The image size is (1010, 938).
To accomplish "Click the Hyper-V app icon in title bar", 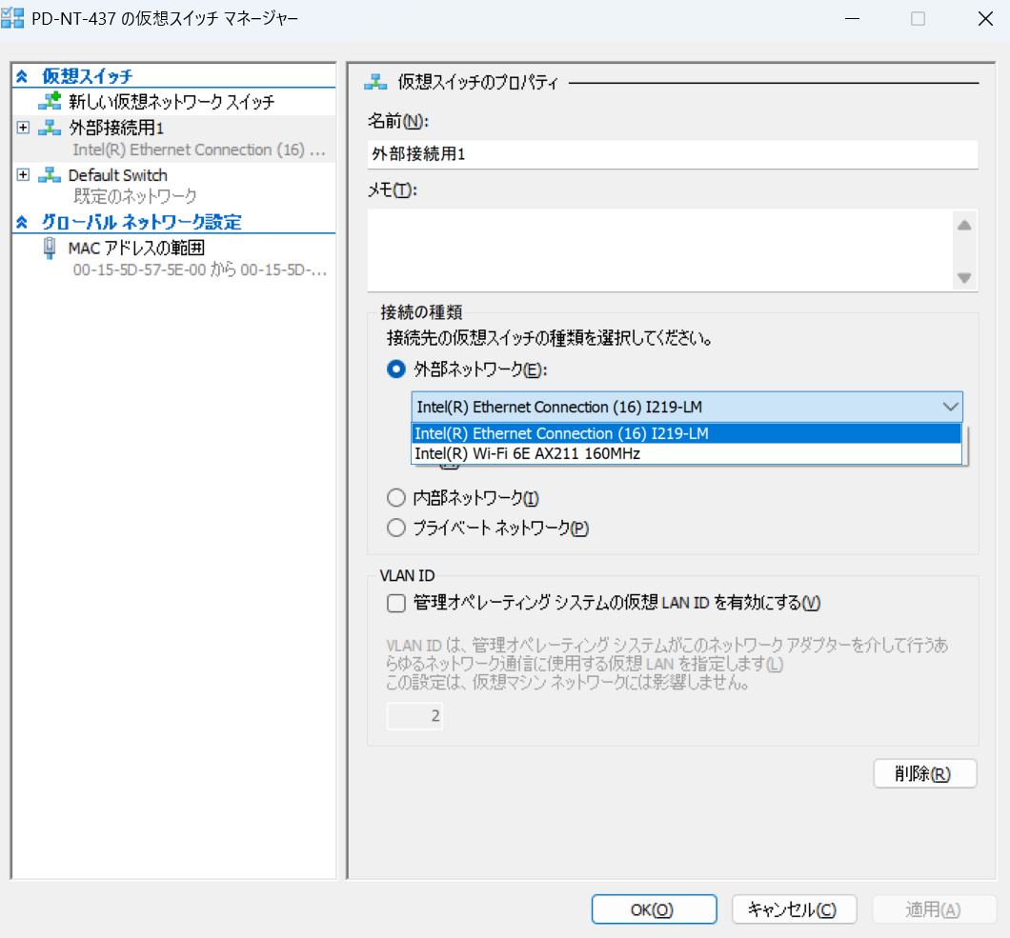I will pyautogui.click(x=12, y=17).
